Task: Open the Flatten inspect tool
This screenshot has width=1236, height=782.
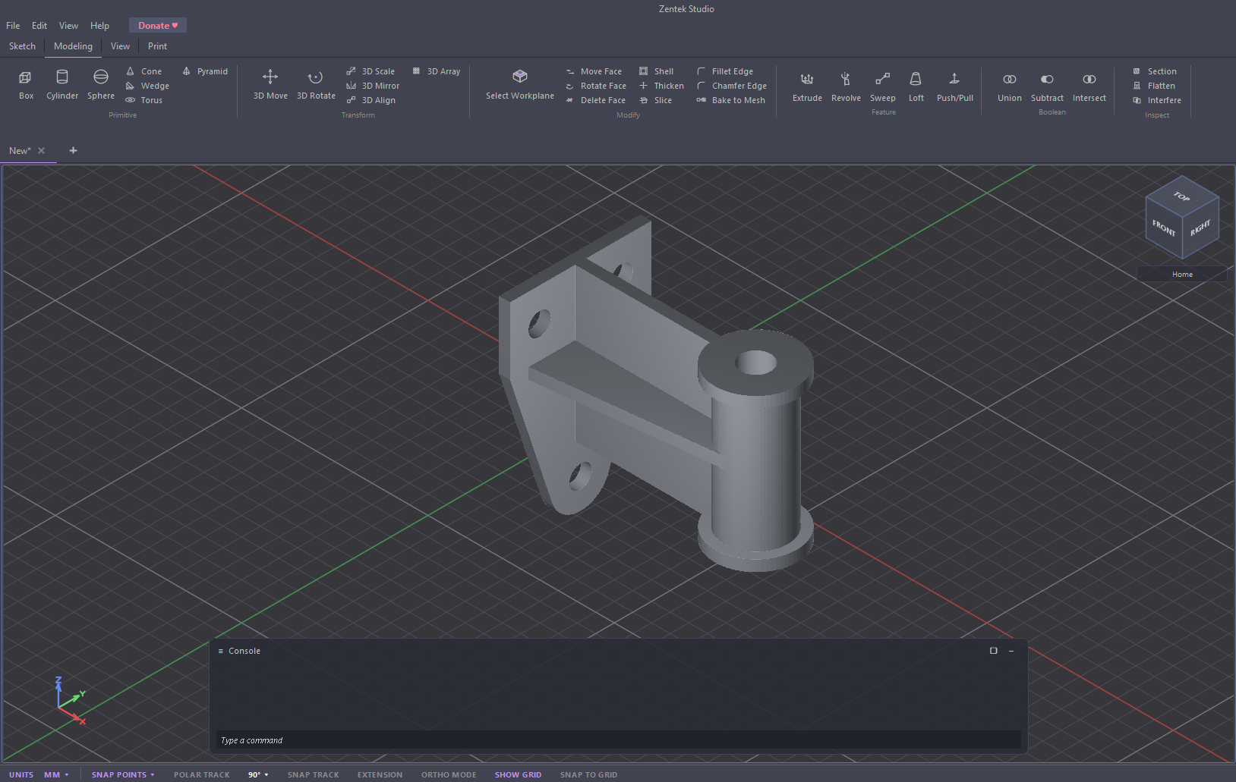Action: [x=1154, y=86]
